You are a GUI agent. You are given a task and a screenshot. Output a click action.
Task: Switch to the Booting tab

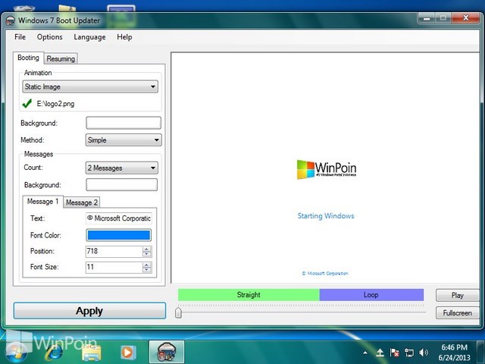(28, 58)
